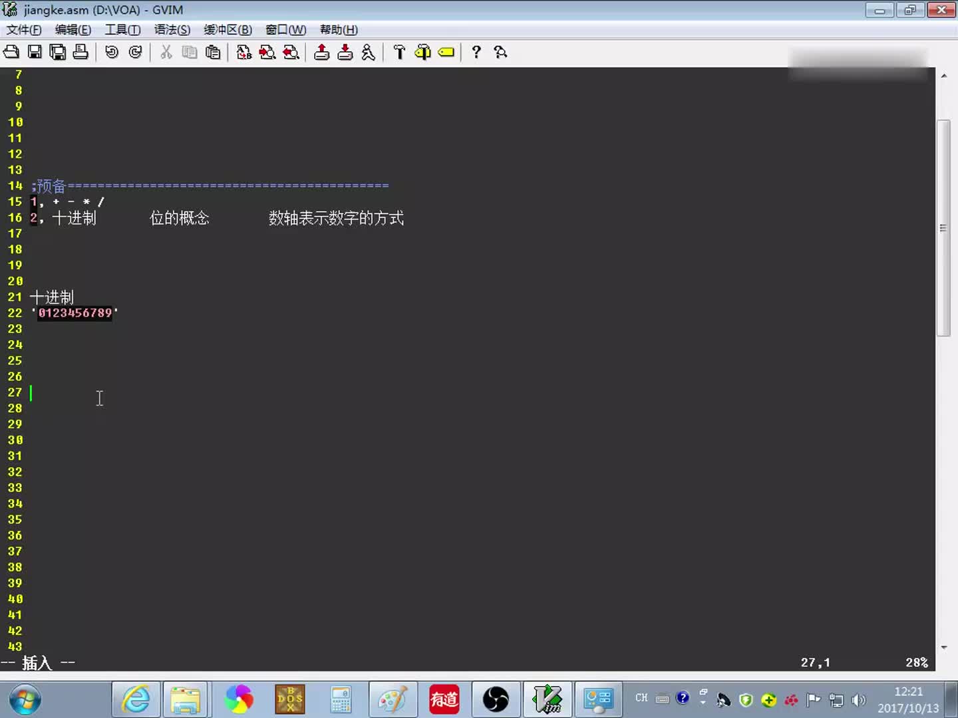Click the network tray icon
Image resolution: width=958 pixels, height=718 pixels.
[837, 700]
